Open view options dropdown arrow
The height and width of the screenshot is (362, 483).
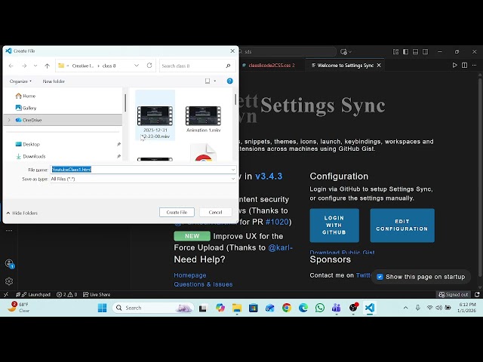pyautogui.click(x=215, y=81)
